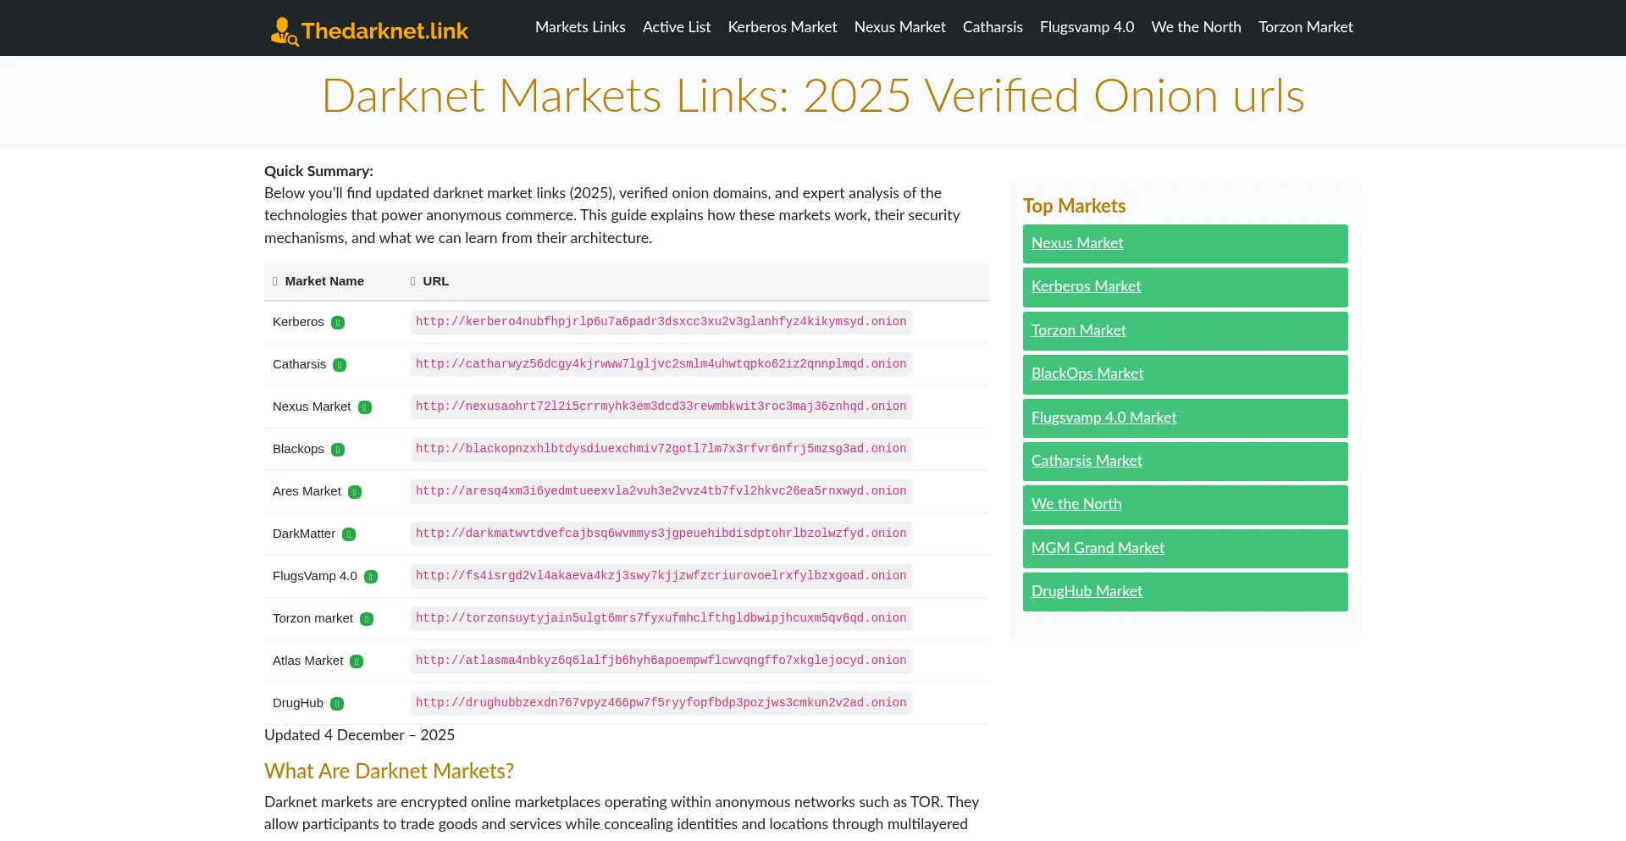Click the copy icon beside Ares Market

(356, 492)
